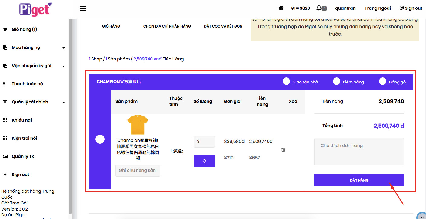Open Khiếu nại in sidebar
The height and width of the screenshot is (219, 426).
(x=22, y=120)
